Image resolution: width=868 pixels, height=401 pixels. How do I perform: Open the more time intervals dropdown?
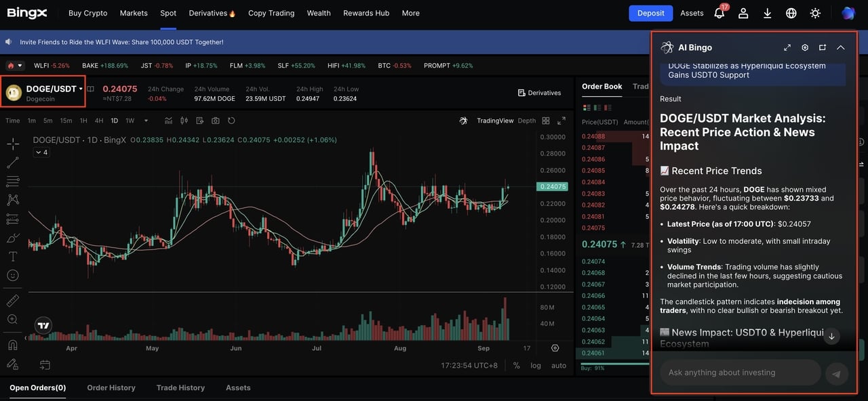[146, 121]
